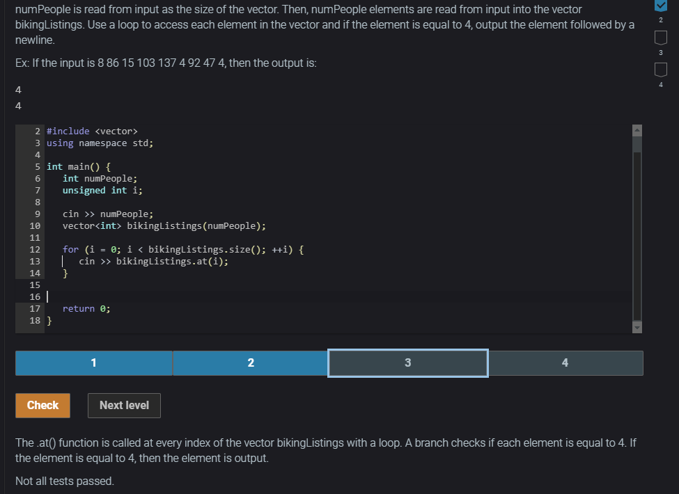Click the Not all tests passed message
Viewport: 679px width, 494px height.
coord(64,480)
